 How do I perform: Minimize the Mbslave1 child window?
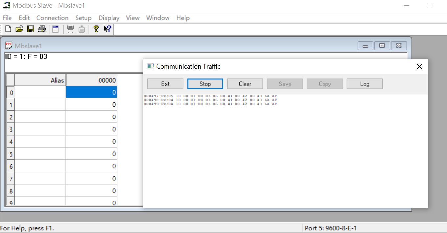pyautogui.click(x=366, y=46)
